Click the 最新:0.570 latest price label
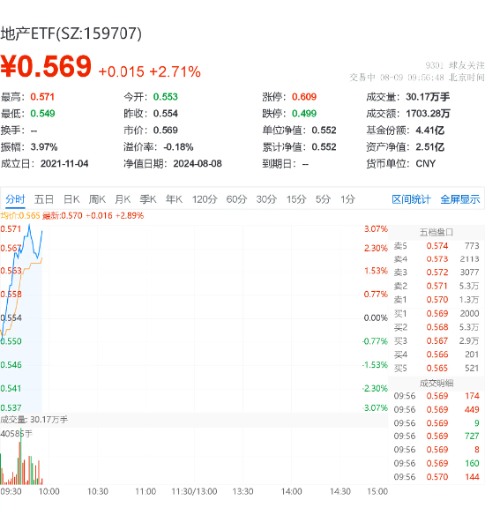The height and width of the screenshot is (515, 485). click(x=63, y=216)
